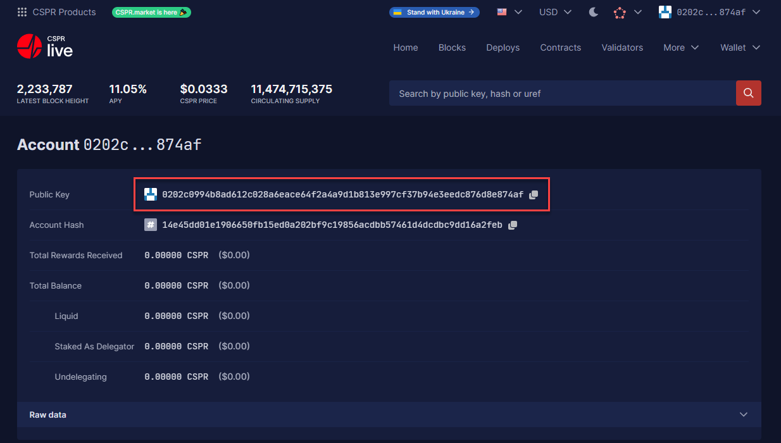Image resolution: width=781 pixels, height=443 pixels.
Task: Open the account 0202c...874af menu
Action: pyautogui.click(x=709, y=12)
